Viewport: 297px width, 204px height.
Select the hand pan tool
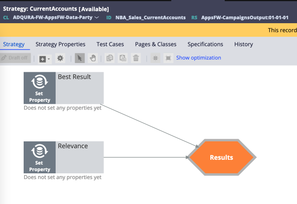pyautogui.click(x=93, y=58)
